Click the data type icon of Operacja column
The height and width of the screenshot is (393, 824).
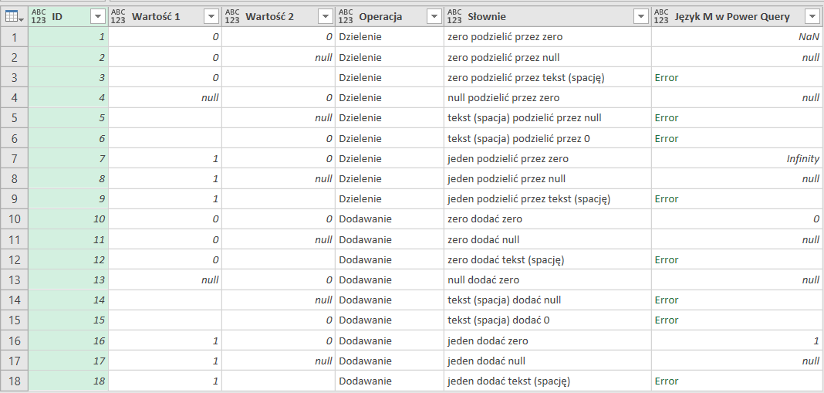click(346, 16)
